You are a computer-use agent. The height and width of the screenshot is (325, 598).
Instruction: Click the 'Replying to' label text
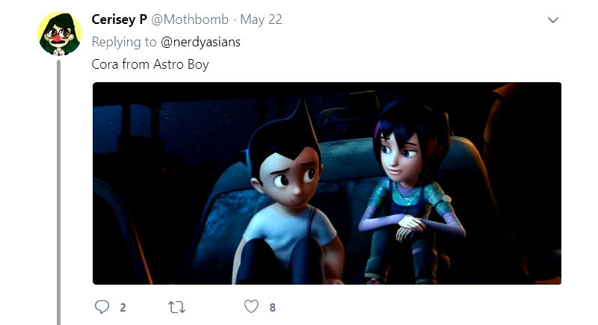[124, 42]
